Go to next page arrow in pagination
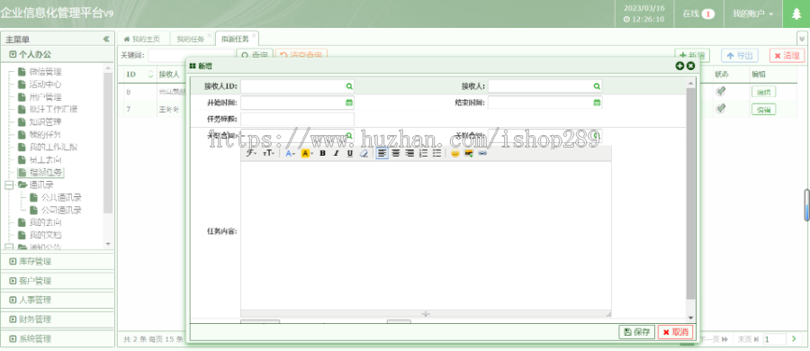The width and height of the screenshot is (810, 351). point(794,339)
